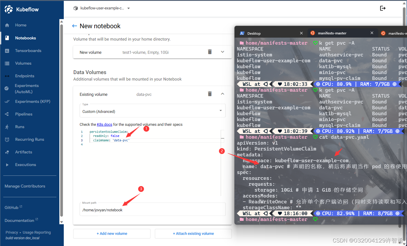Screen dimensions: 407x246
Task: Open Pipelines in the sidebar
Action: [24, 114]
